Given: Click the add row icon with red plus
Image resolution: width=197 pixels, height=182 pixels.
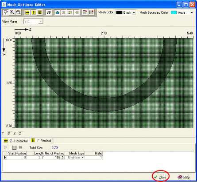Looking at the screenshot, I should pos(85,12).
